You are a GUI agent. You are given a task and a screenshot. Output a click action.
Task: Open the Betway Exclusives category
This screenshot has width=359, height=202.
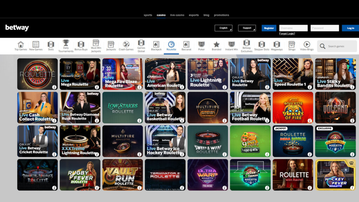246,46
